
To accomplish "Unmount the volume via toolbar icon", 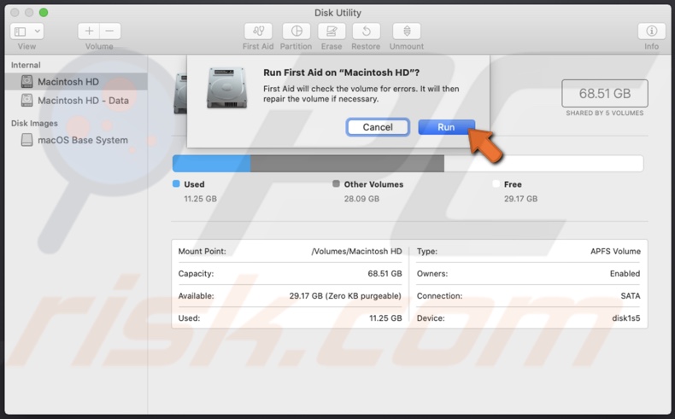I will 407,32.
